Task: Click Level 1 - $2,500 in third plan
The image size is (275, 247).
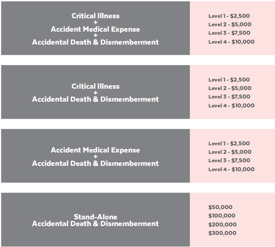Action: (x=229, y=143)
